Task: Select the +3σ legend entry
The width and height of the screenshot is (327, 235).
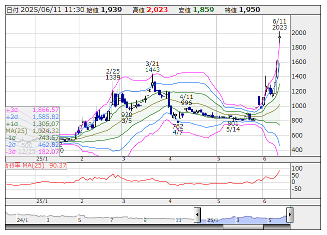Action: click(32, 109)
